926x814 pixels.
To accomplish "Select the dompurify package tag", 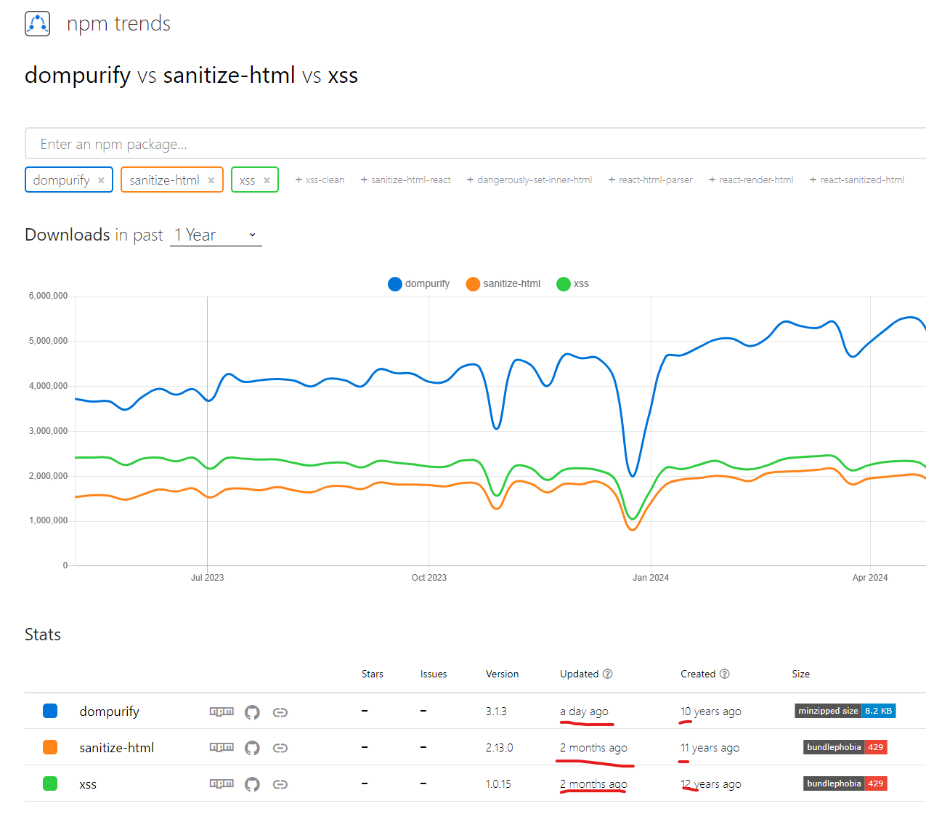I will tap(61, 180).
